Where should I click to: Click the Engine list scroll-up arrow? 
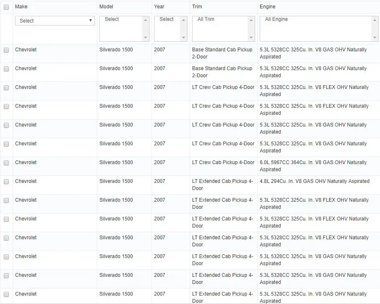[375, 20]
